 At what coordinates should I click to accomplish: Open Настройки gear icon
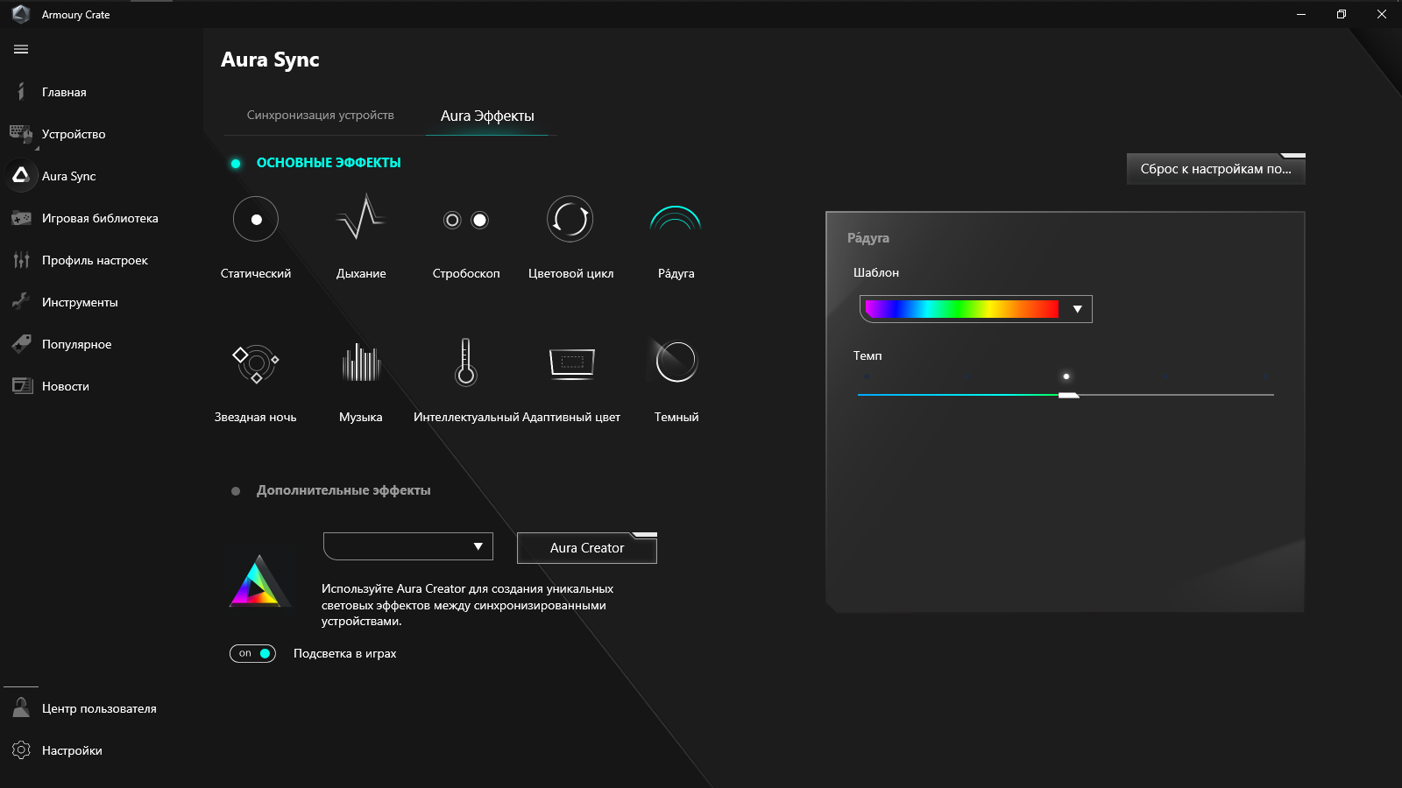click(x=21, y=750)
